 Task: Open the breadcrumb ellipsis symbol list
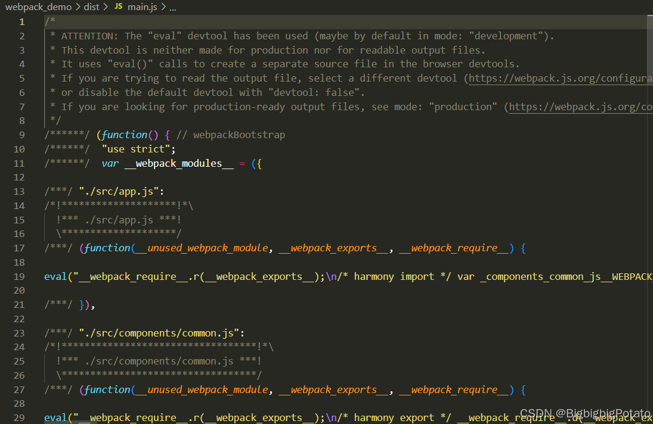(x=173, y=8)
